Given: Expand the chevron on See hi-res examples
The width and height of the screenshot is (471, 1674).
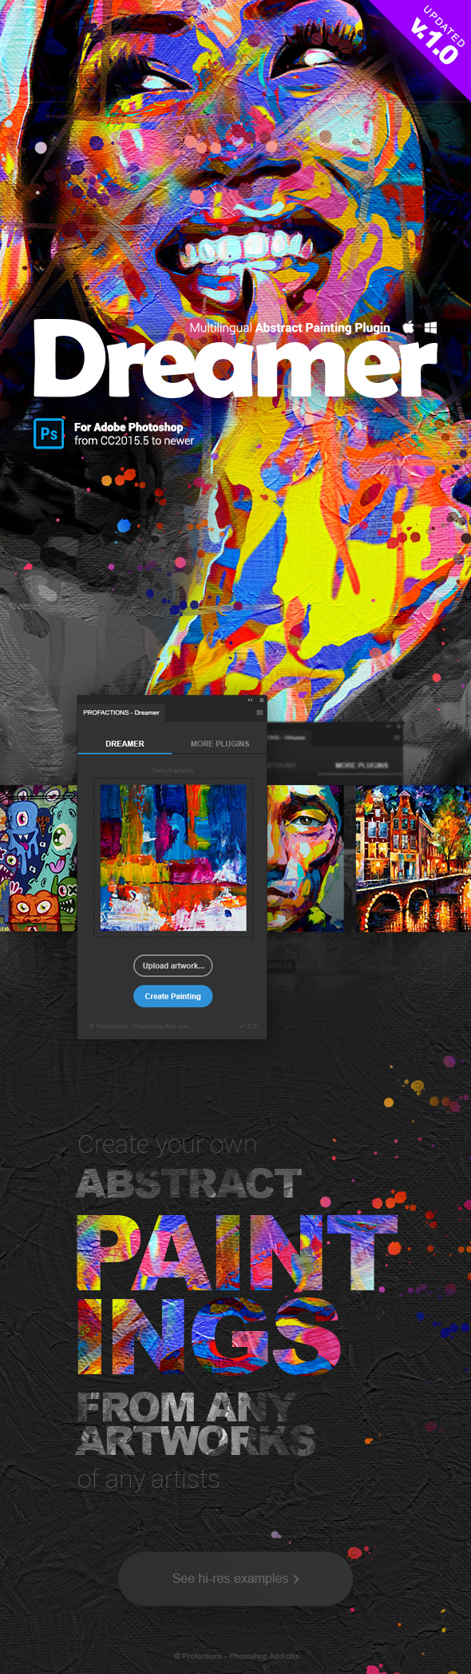Looking at the screenshot, I should (x=297, y=1579).
